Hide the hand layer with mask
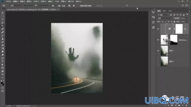Image resolution: width=191 pixels, height=107 pixels. [x=158, y=40]
